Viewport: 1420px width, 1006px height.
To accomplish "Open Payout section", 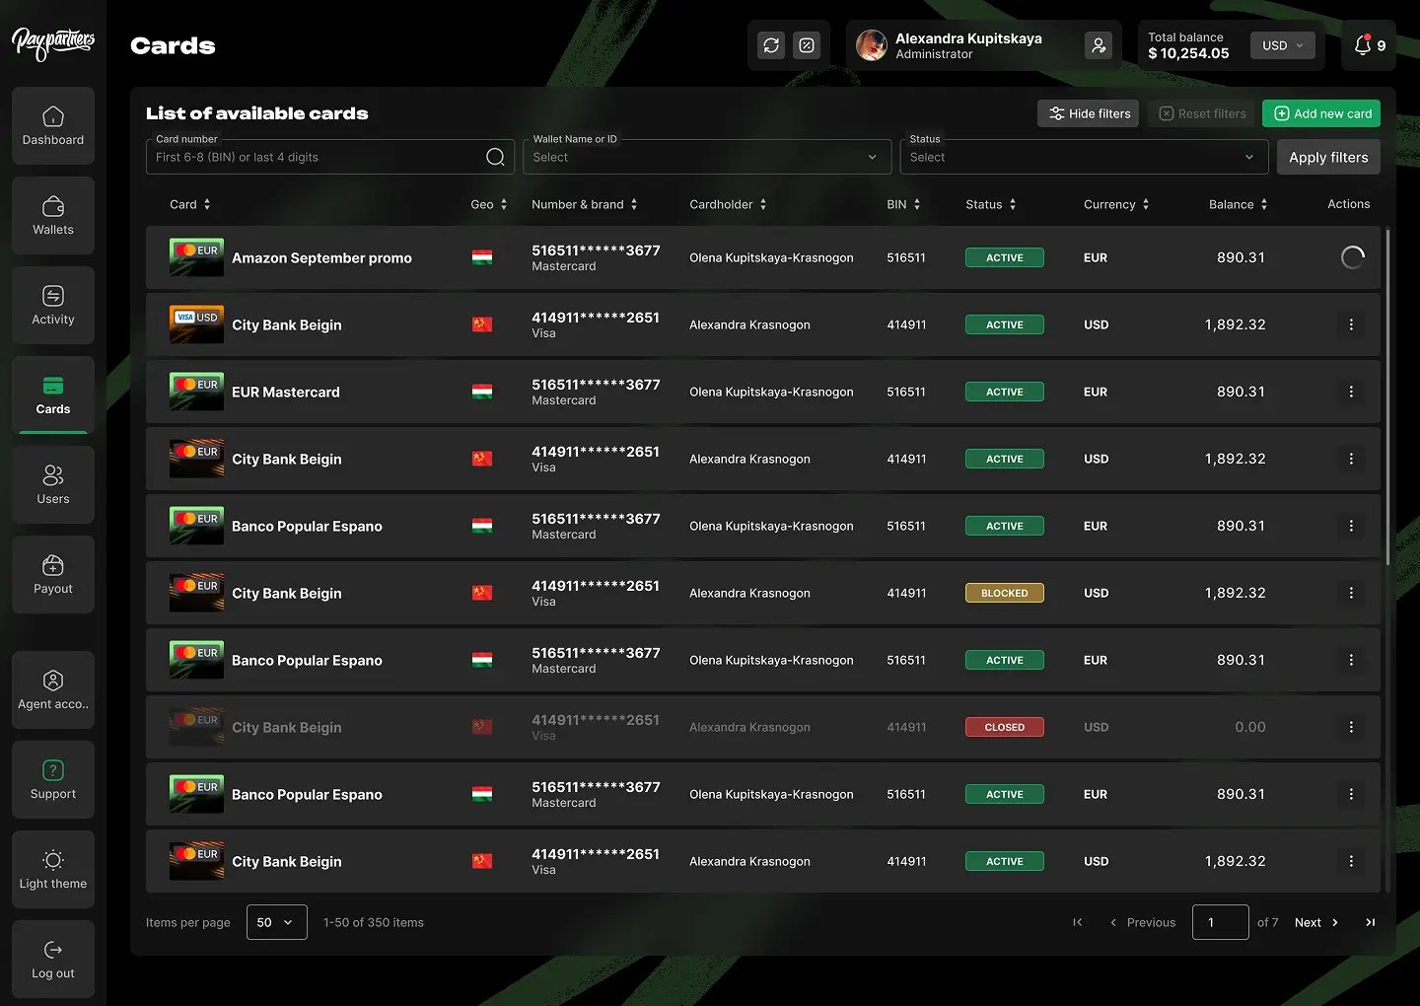I will pyautogui.click(x=53, y=574).
